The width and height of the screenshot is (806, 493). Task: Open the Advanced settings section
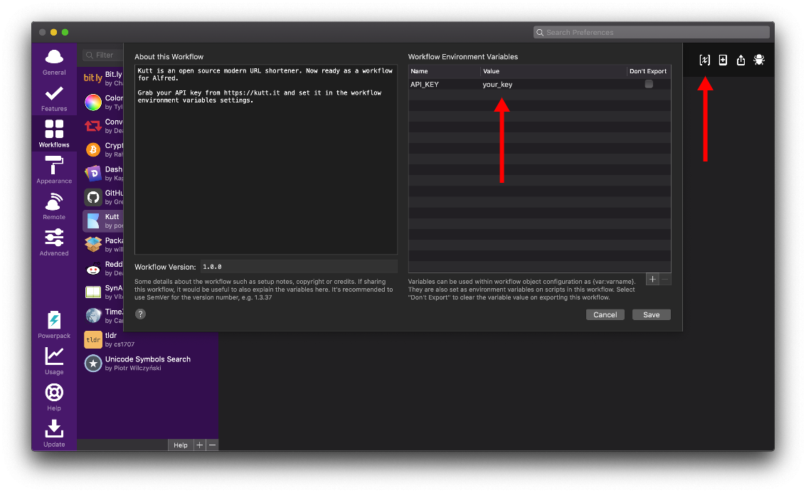pyautogui.click(x=54, y=242)
